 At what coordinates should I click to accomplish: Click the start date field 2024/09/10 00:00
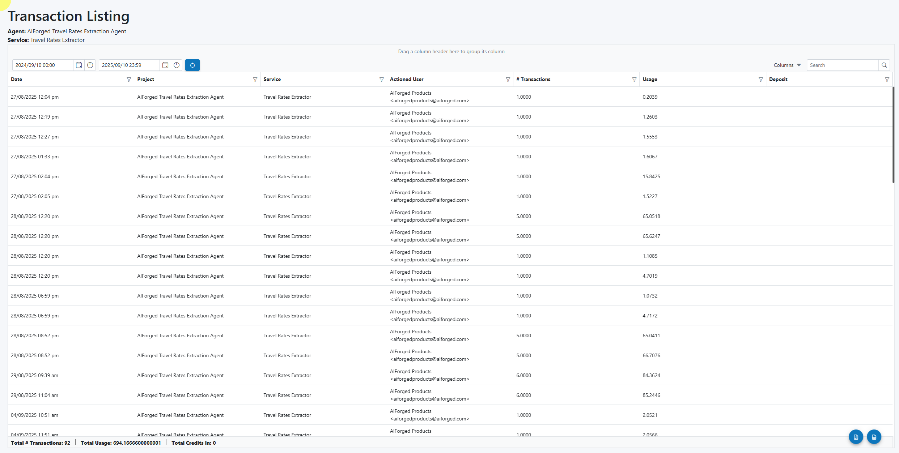43,65
